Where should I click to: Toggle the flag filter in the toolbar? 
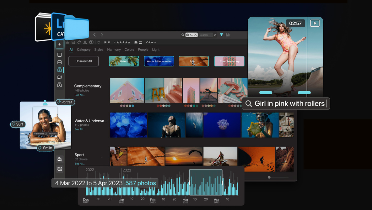105,42
